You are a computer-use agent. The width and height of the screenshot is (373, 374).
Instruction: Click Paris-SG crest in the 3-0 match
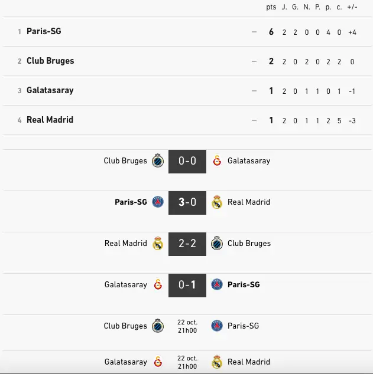[158, 202]
